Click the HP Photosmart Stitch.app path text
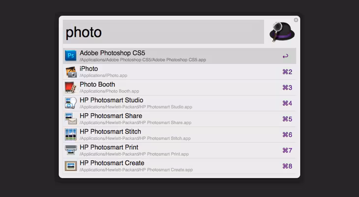 click(x=135, y=138)
